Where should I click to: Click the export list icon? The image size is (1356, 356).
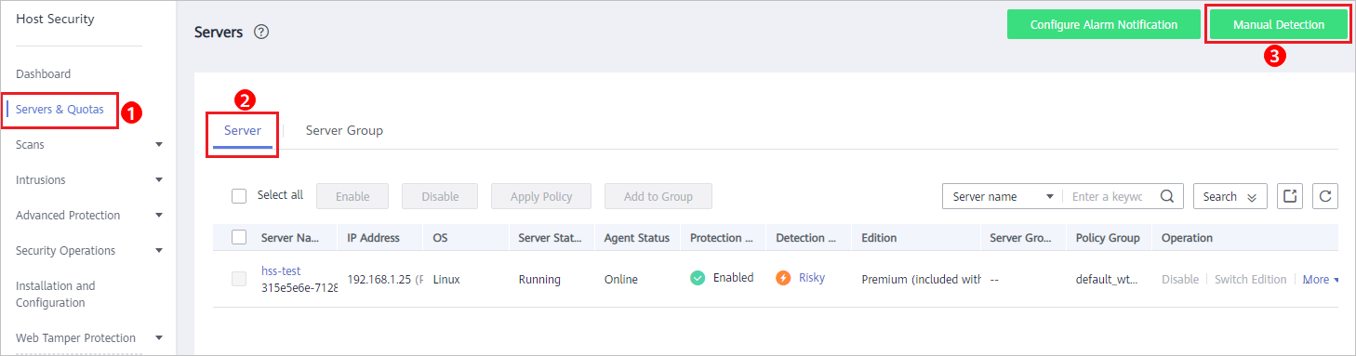point(1290,196)
